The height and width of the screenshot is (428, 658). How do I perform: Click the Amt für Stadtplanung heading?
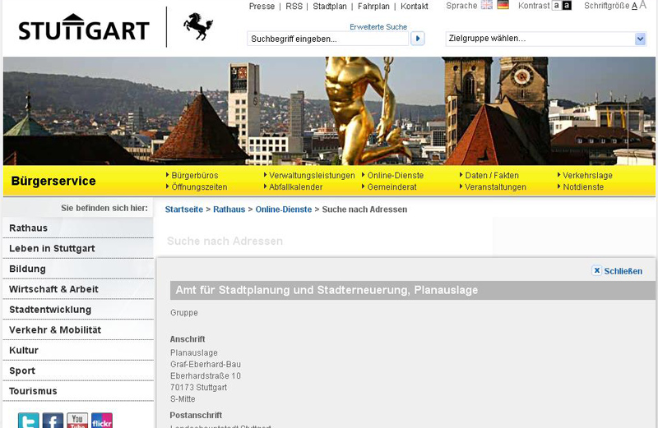327,290
